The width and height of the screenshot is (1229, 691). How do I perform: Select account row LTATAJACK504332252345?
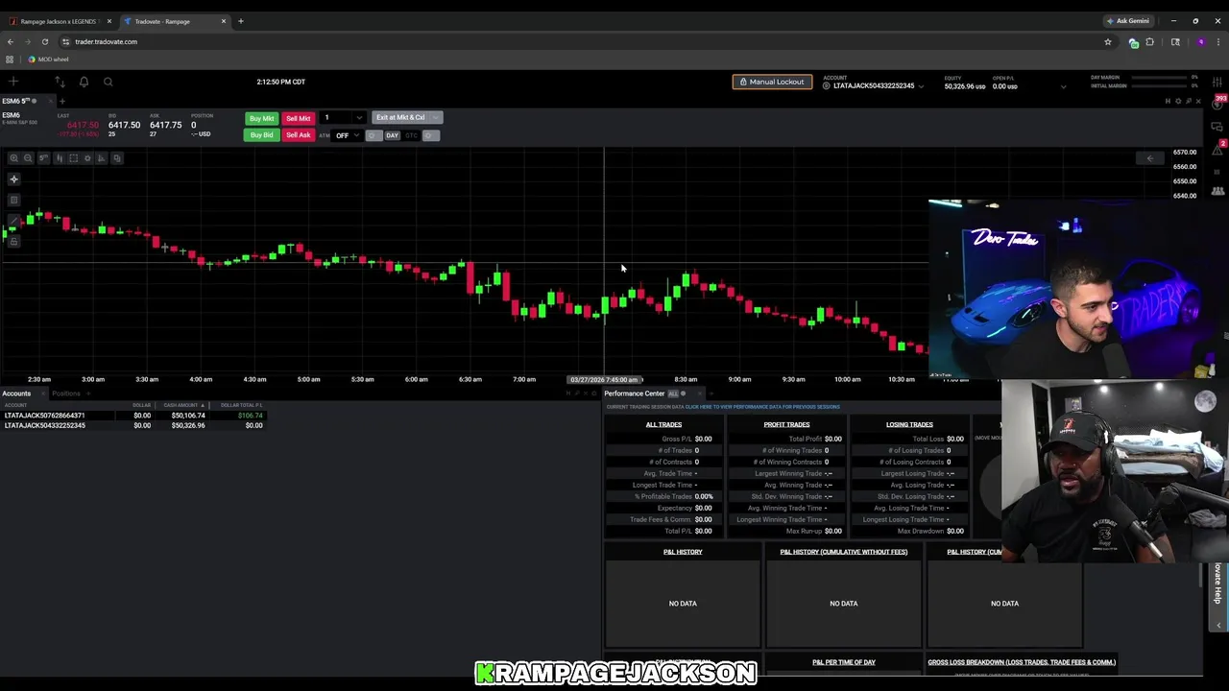[x=134, y=425]
